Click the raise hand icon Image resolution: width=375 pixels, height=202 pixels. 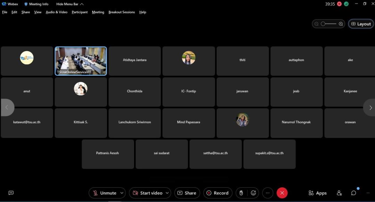(x=241, y=193)
